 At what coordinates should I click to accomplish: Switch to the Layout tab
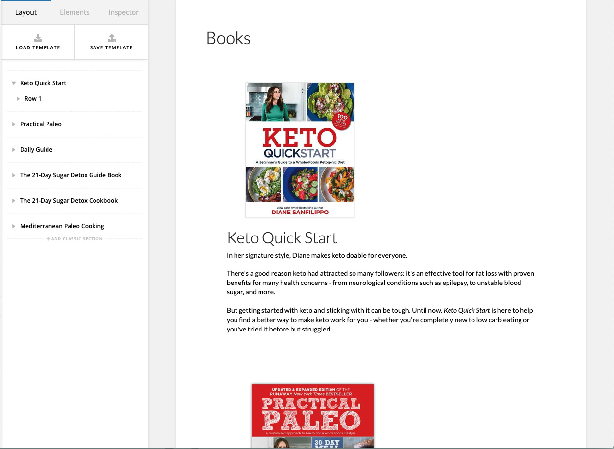(x=26, y=12)
